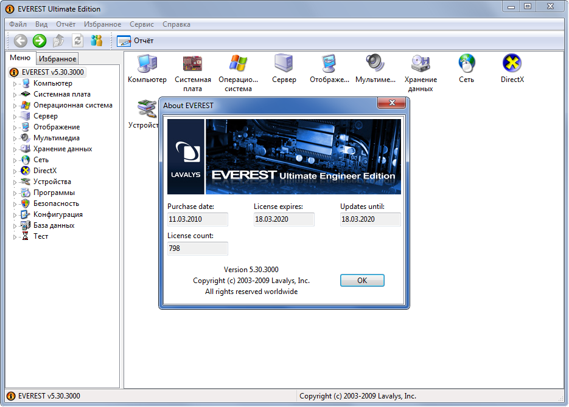Click the Up level toolbar icon
Viewport: 569px width, 407px height.
(x=58, y=41)
